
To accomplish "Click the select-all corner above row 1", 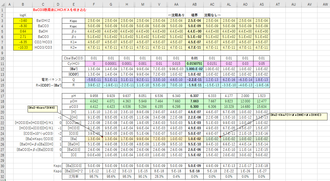I will click(x=3, y=4).
